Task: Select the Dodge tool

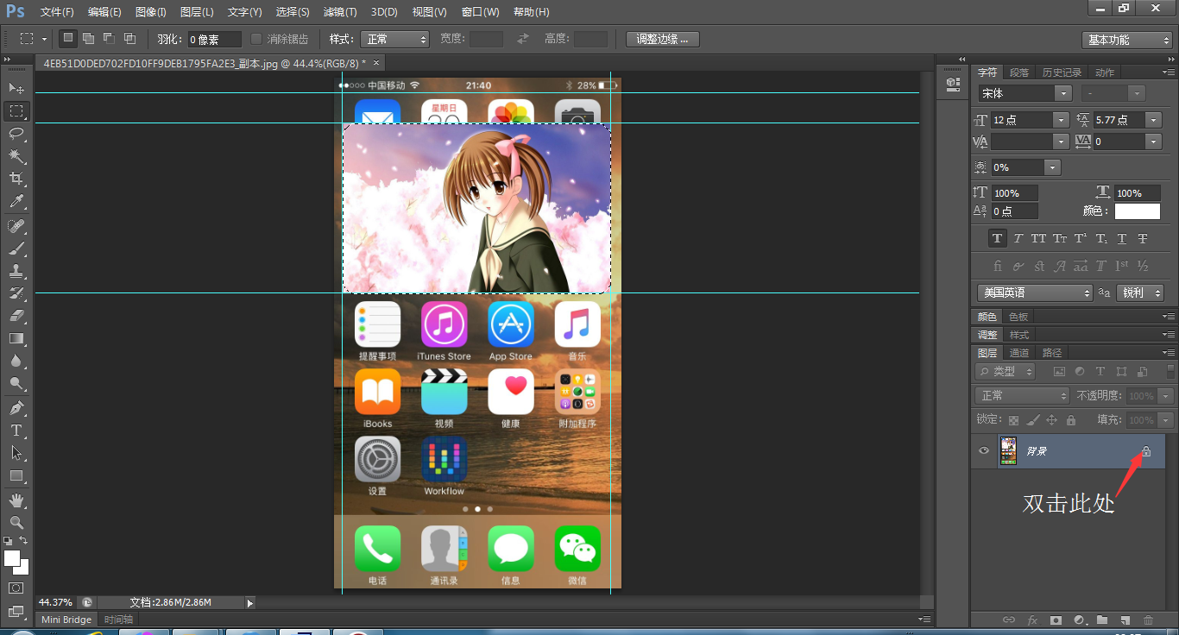Action: click(x=16, y=383)
